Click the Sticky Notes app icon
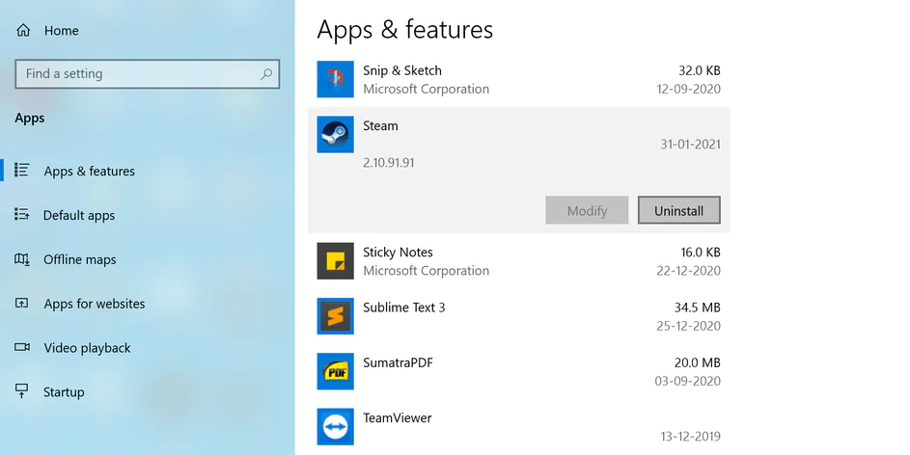The height and width of the screenshot is (455, 910). point(336,261)
